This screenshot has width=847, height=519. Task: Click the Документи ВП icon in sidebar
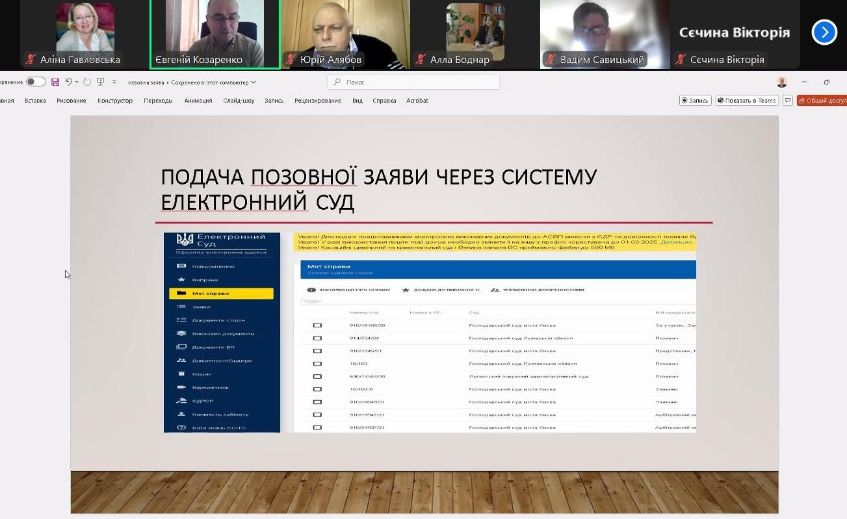(x=181, y=347)
